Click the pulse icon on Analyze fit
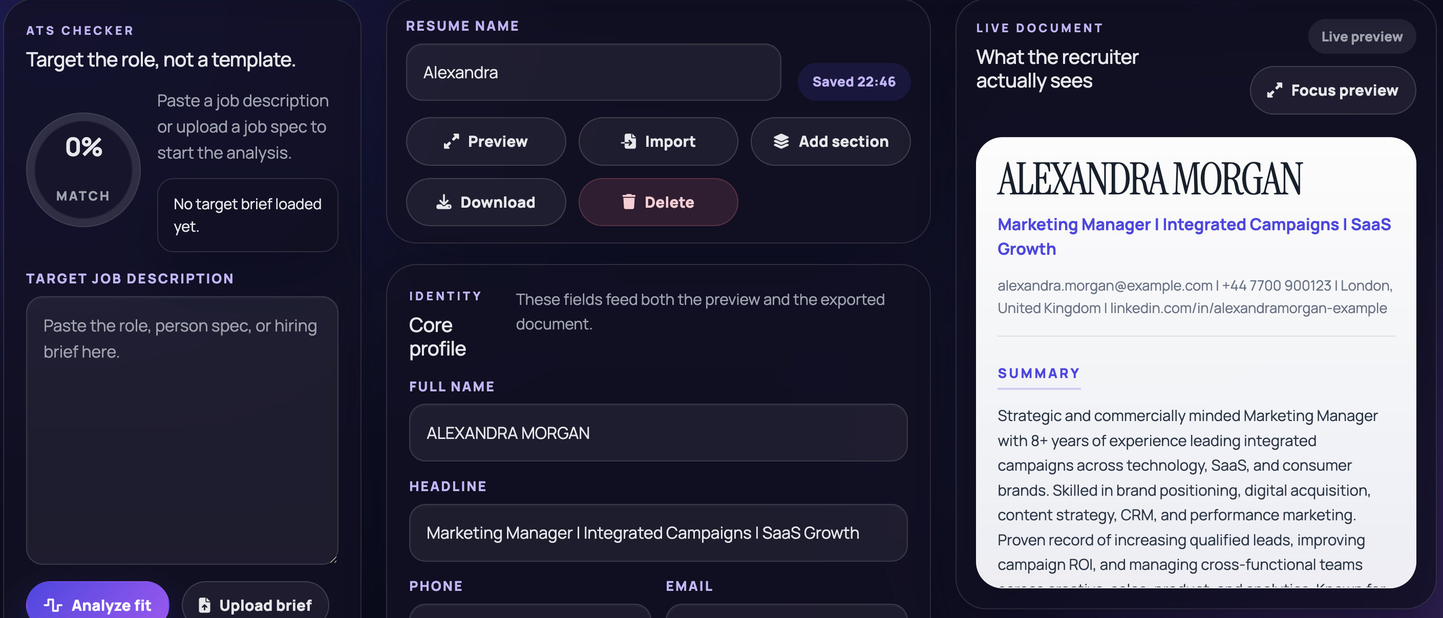Viewport: 1443px width, 618px height. coord(53,605)
